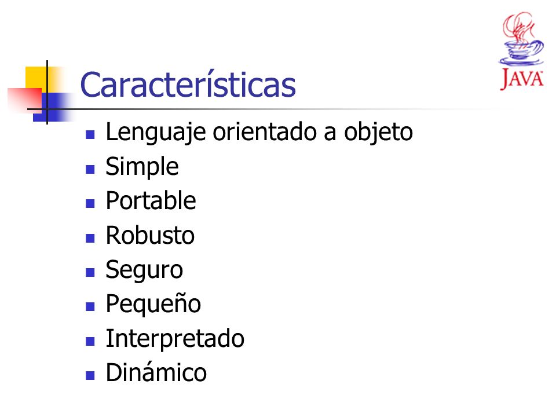Click the blue square in title decoration
This screenshot has width=556, height=417.
click(x=53, y=108)
